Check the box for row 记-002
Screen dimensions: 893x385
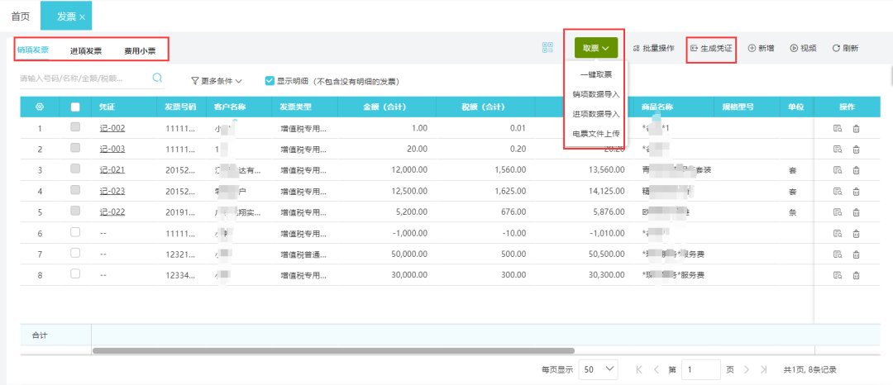(x=75, y=127)
